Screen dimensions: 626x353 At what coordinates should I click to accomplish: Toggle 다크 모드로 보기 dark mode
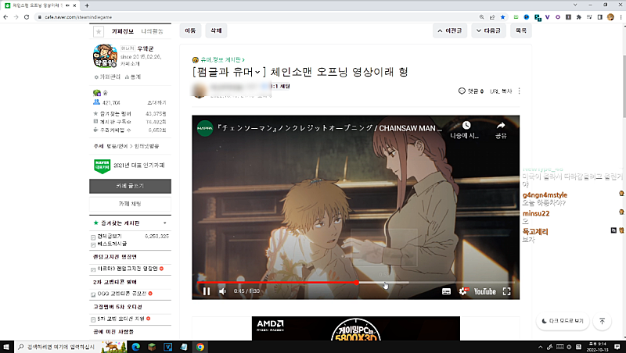(563, 321)
